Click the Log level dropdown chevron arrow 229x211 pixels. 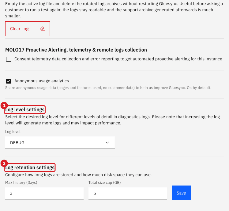pyautogui.click(x=107, y=143)
